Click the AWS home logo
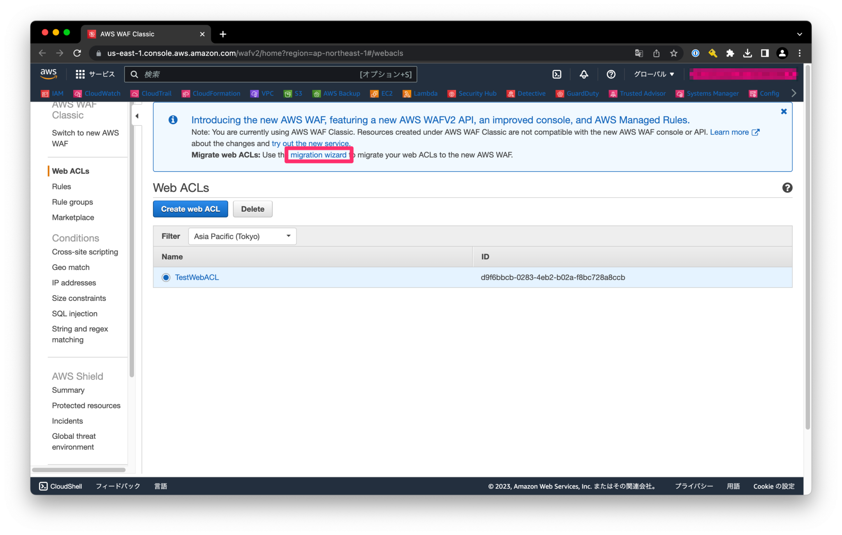Screen dimensions: 842x535 [49, 74]
